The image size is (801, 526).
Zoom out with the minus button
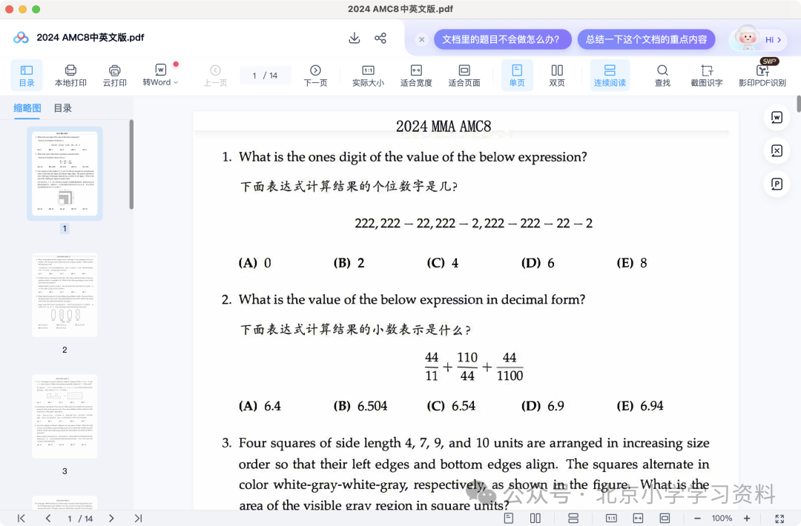click(697, 519)
